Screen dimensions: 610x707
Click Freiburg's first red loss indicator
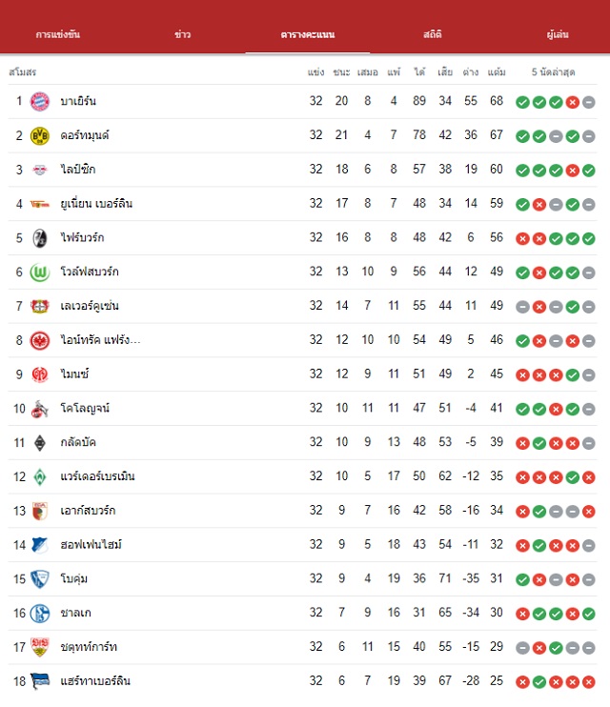click(522, 238)
